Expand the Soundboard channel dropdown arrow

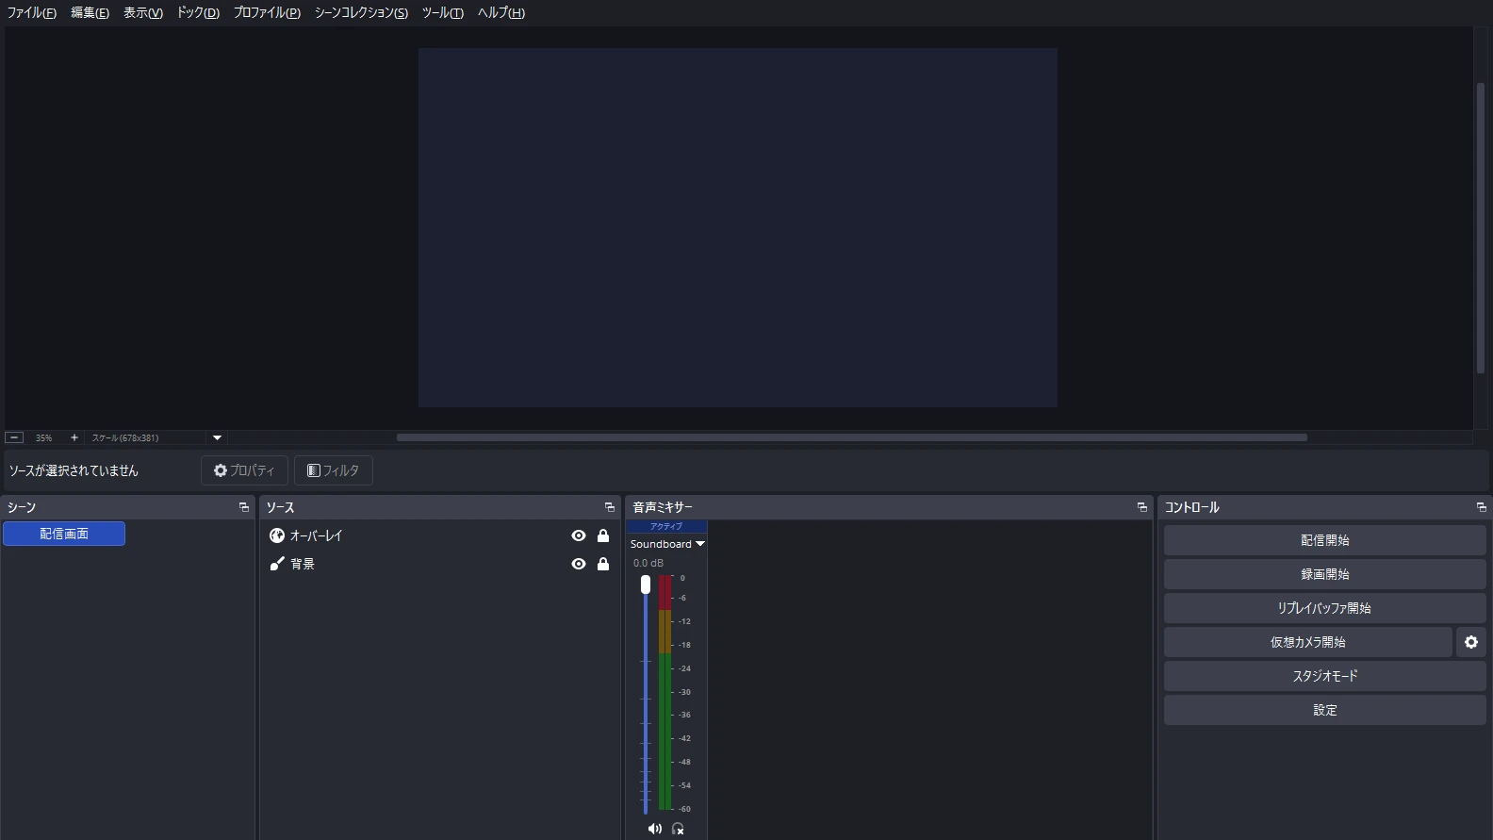tap(700, 544)
